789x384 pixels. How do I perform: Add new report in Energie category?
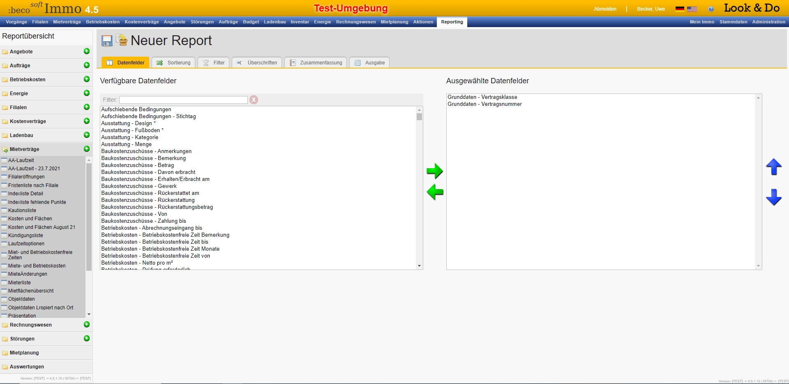(x=87, y=93)
